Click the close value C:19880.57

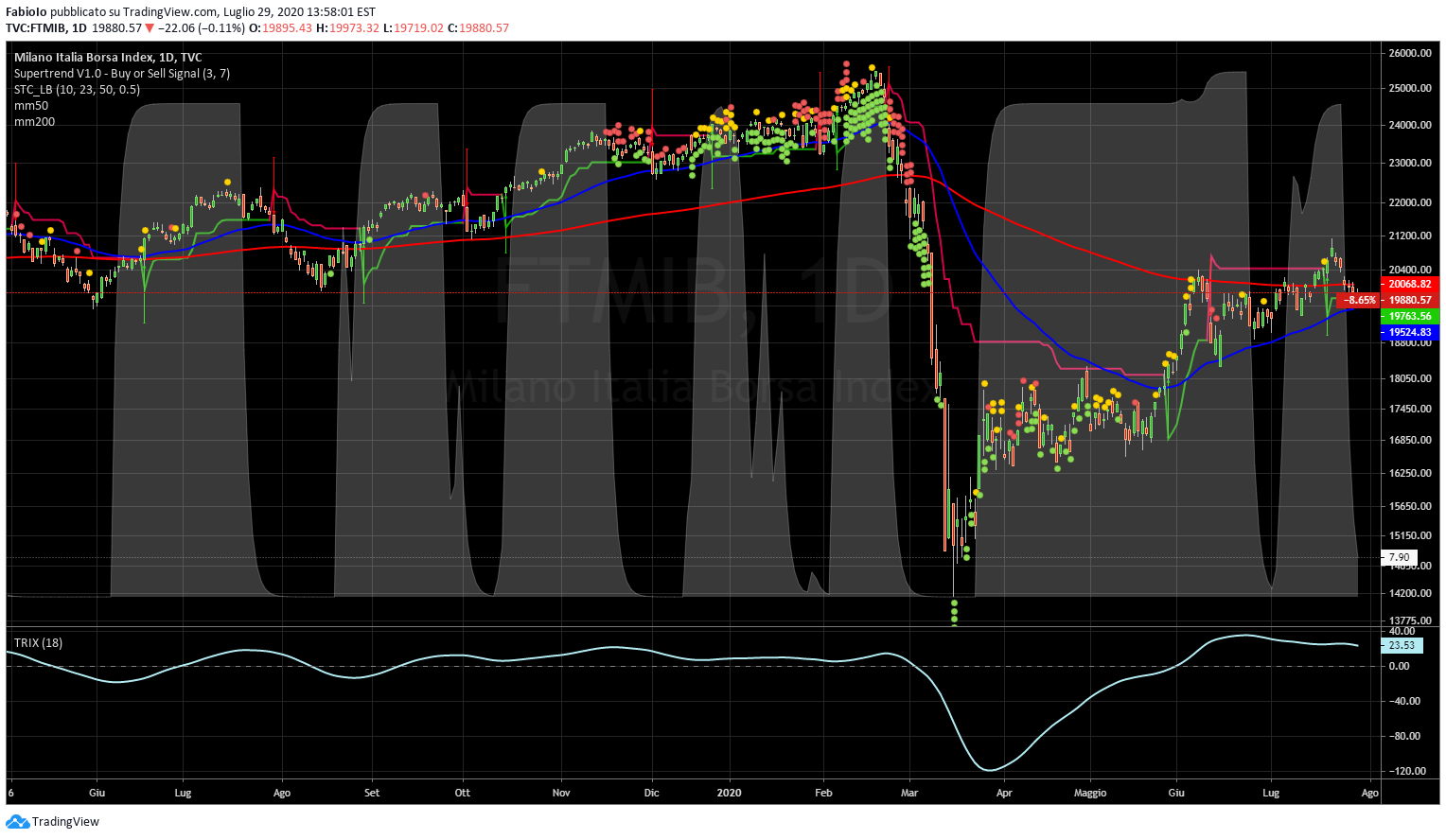tap(479, 28)
